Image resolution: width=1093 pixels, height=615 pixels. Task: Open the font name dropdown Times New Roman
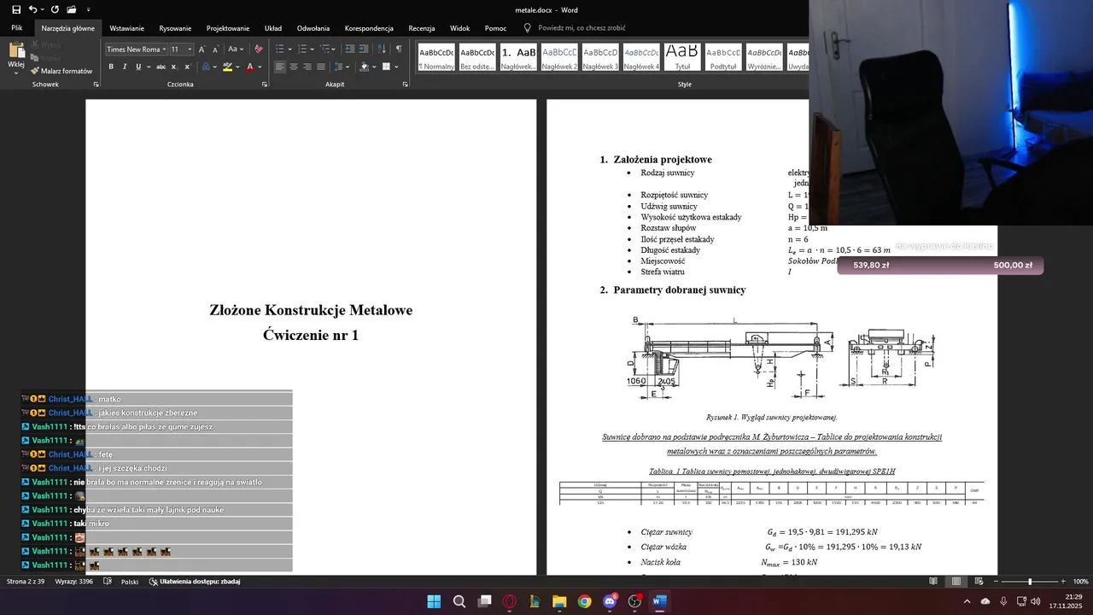pyautogui.click(x=163, y=50)
